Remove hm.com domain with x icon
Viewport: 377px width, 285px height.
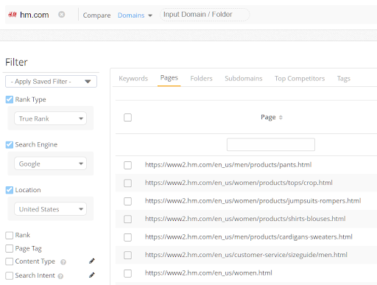point(61,15)
